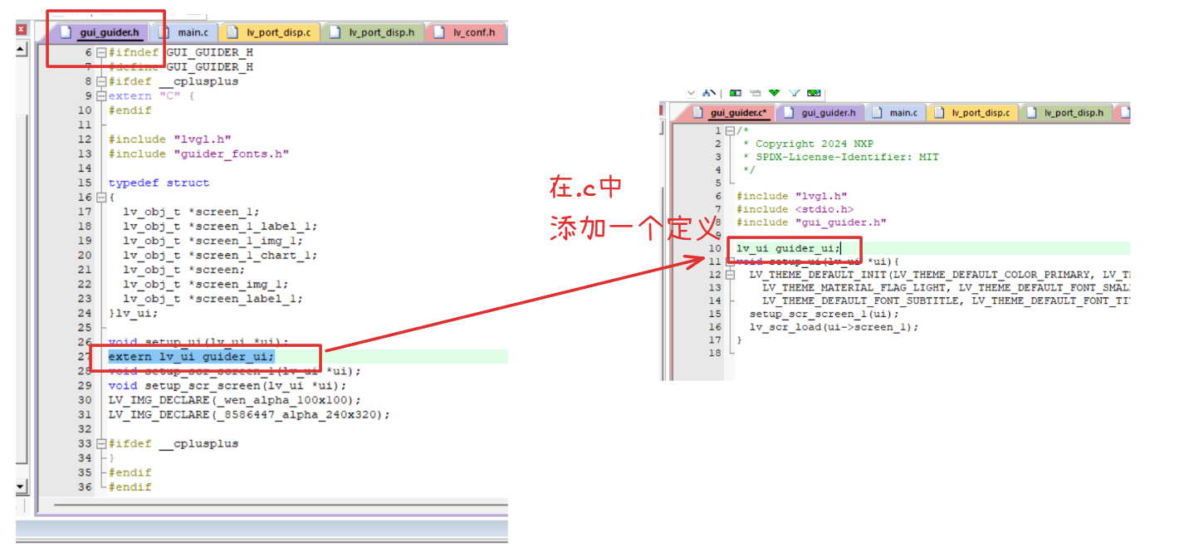
Task: Select gui_guider.c* tab in right editor
Action: [x=731, y=113]
